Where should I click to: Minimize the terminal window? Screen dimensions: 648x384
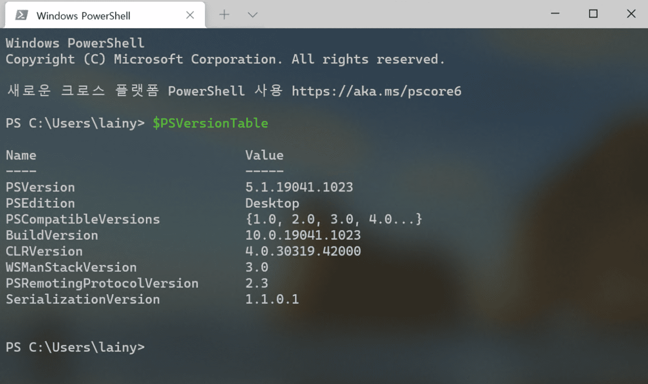click(555, 14)
